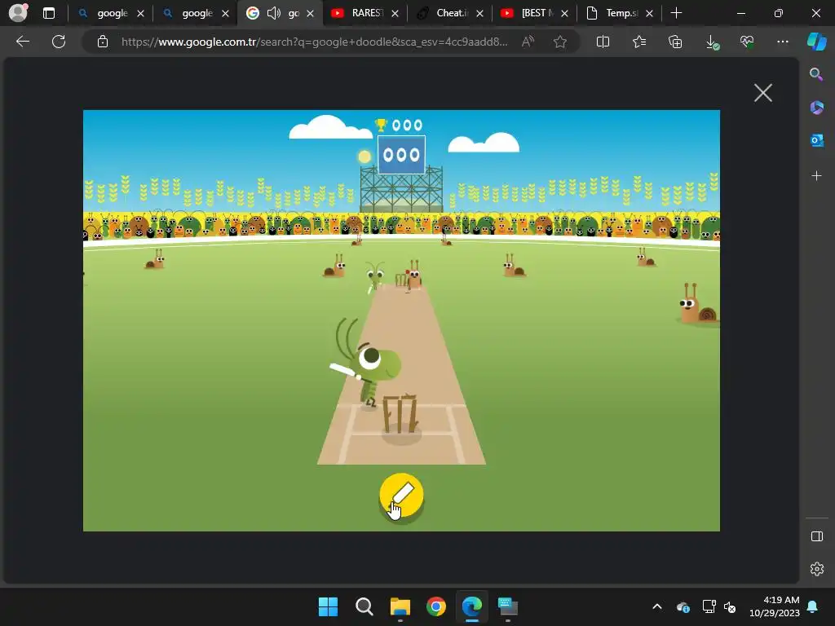The width and height of the screenshot is (835, 626).
Task: Close the doodle game overlay with X
Action: pos(762,93)
